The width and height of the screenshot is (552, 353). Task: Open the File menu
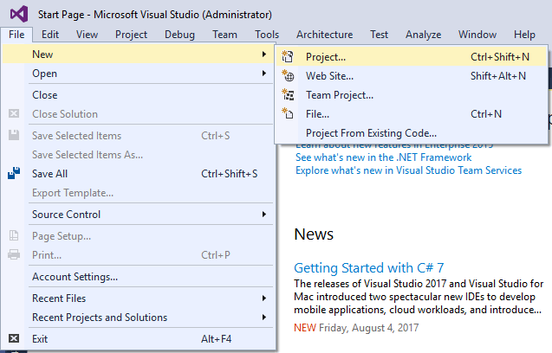tap(16, 35)
